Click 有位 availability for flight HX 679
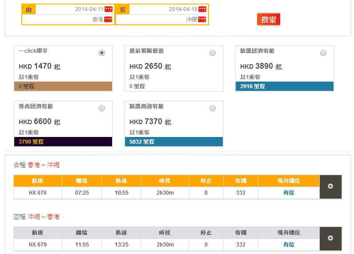The height and width of the screenshot is (254, 354). pyautogui.click(x=289, y=245)
